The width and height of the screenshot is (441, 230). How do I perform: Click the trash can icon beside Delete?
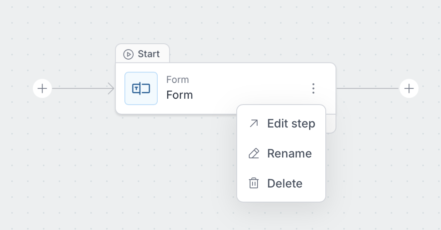coord(253,183)
